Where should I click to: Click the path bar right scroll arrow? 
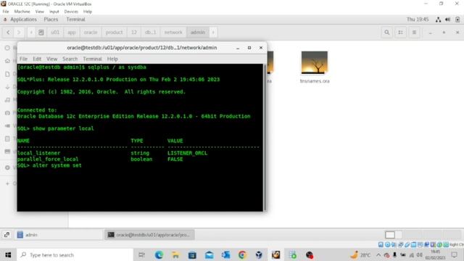coord(213,32)
